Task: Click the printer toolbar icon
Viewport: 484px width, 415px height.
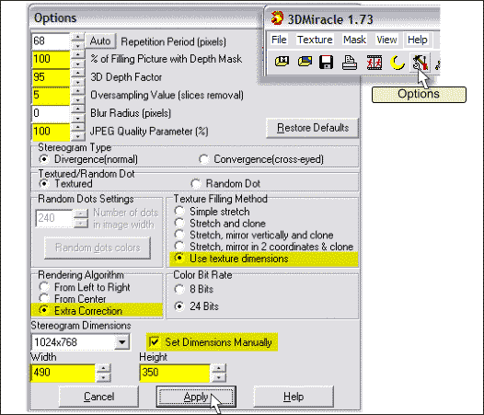Action: point(350,62)
